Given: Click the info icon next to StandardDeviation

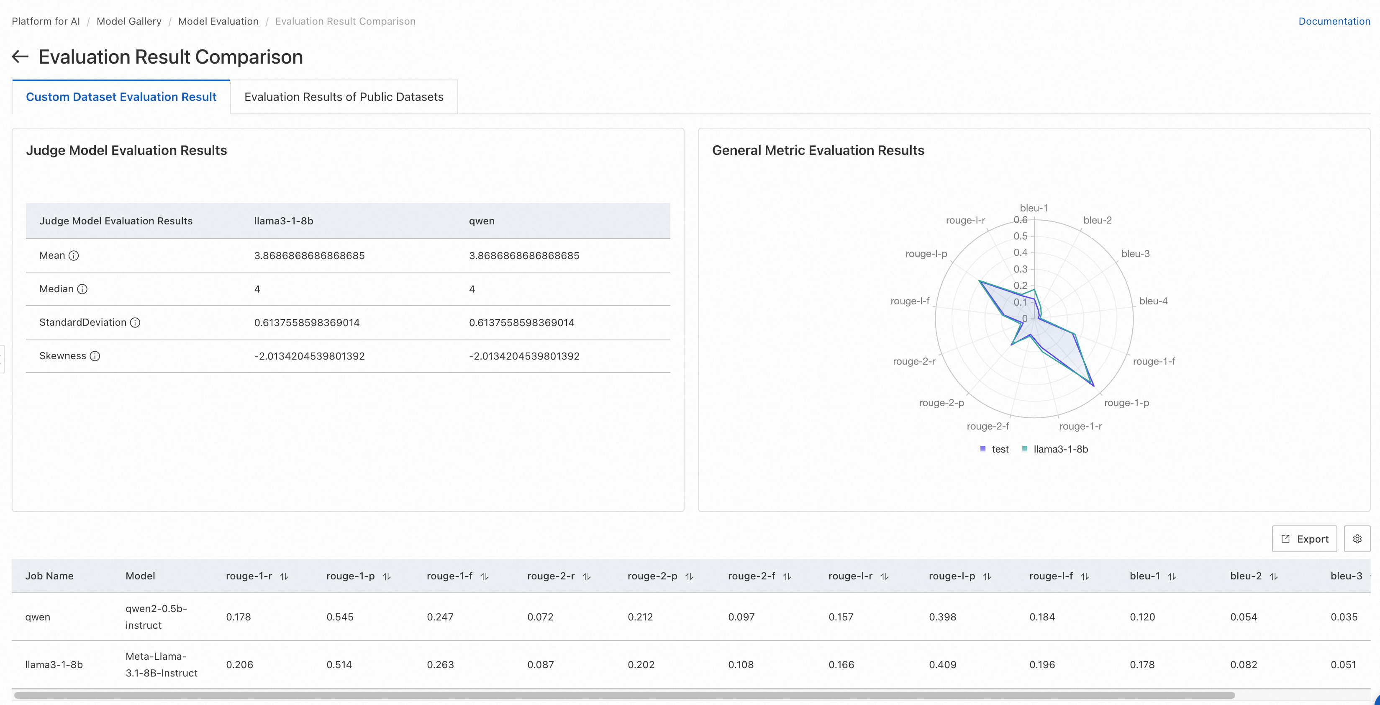Looking at the screenshot, I should click(x=136, y=322).
